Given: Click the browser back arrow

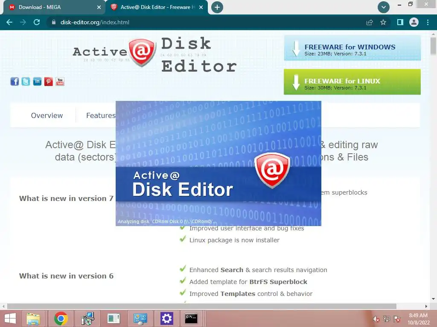Looking at the screenshot, I should 9,22.
